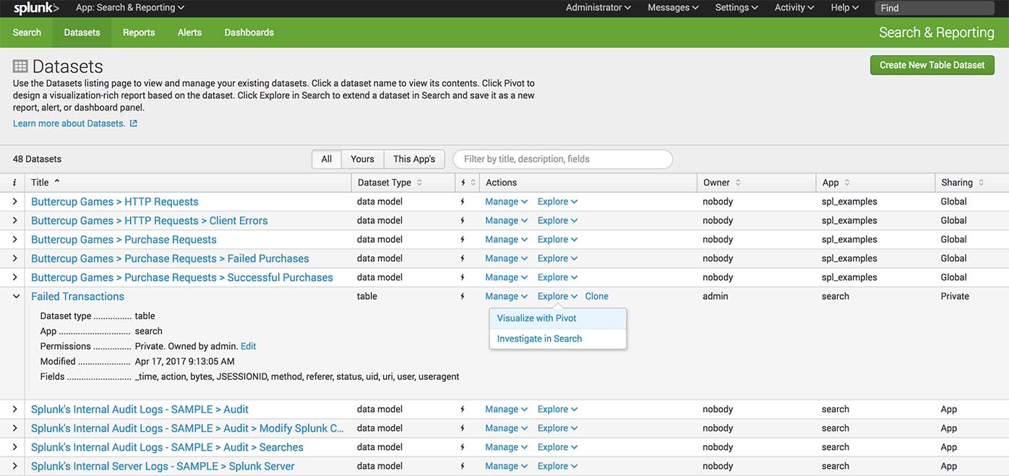
Task: Open Manage dropdown for Failed Transactions
Action: click(506, 296)
